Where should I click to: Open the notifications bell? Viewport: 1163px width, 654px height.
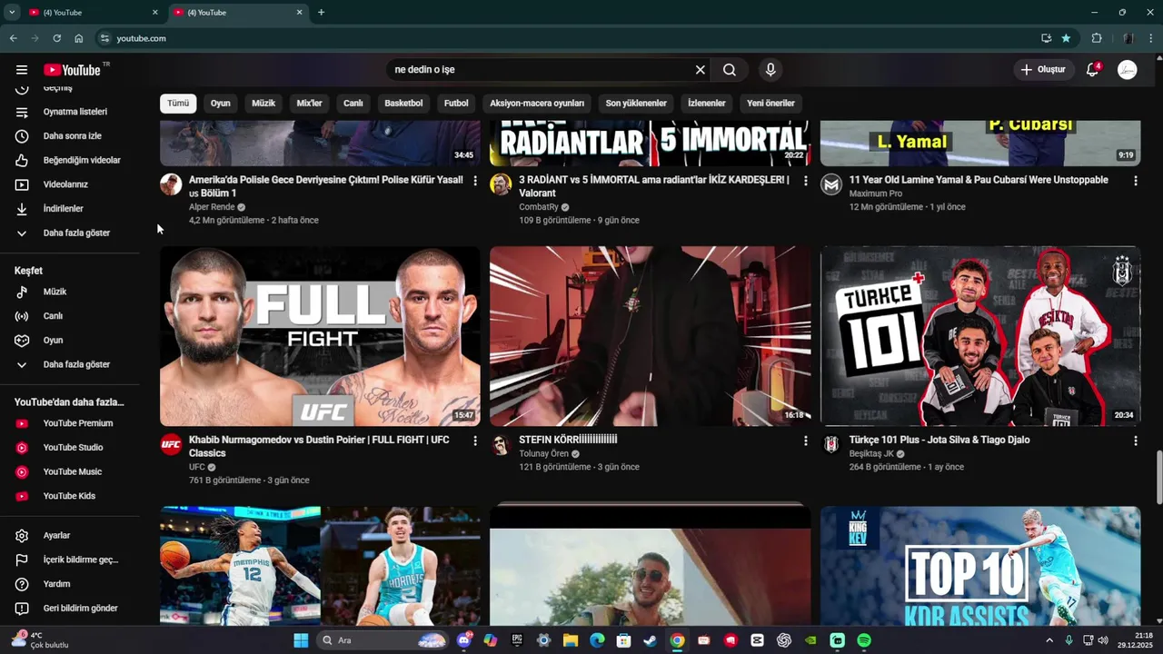click(1093, 70)
